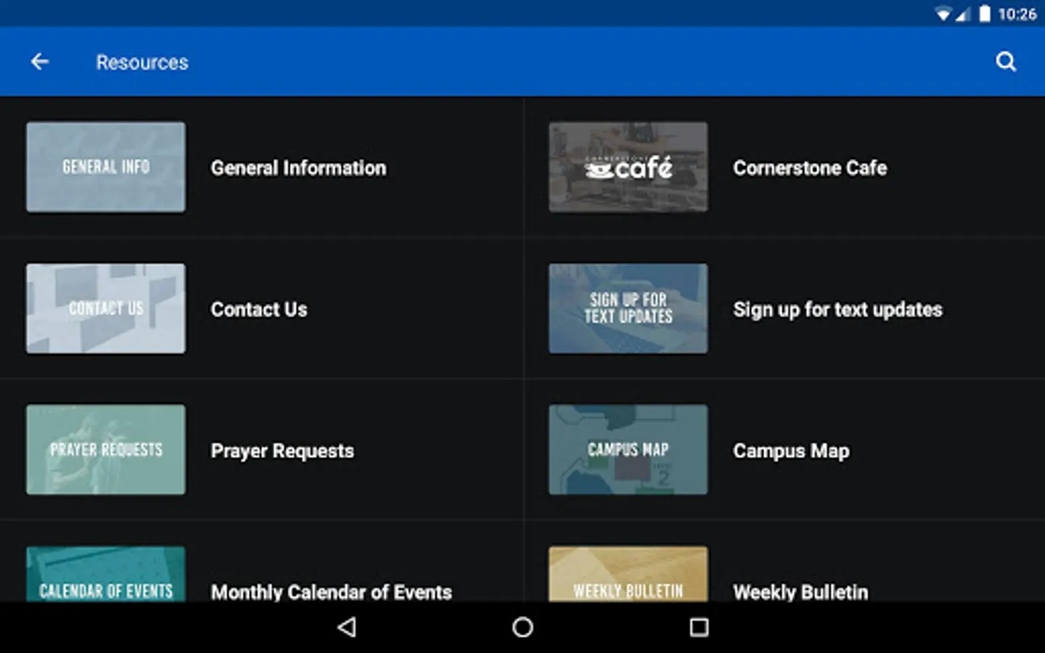The image size is (1045, 653).
Task: Open Cornerstone Cafe text label
Action: pos(810,168)
